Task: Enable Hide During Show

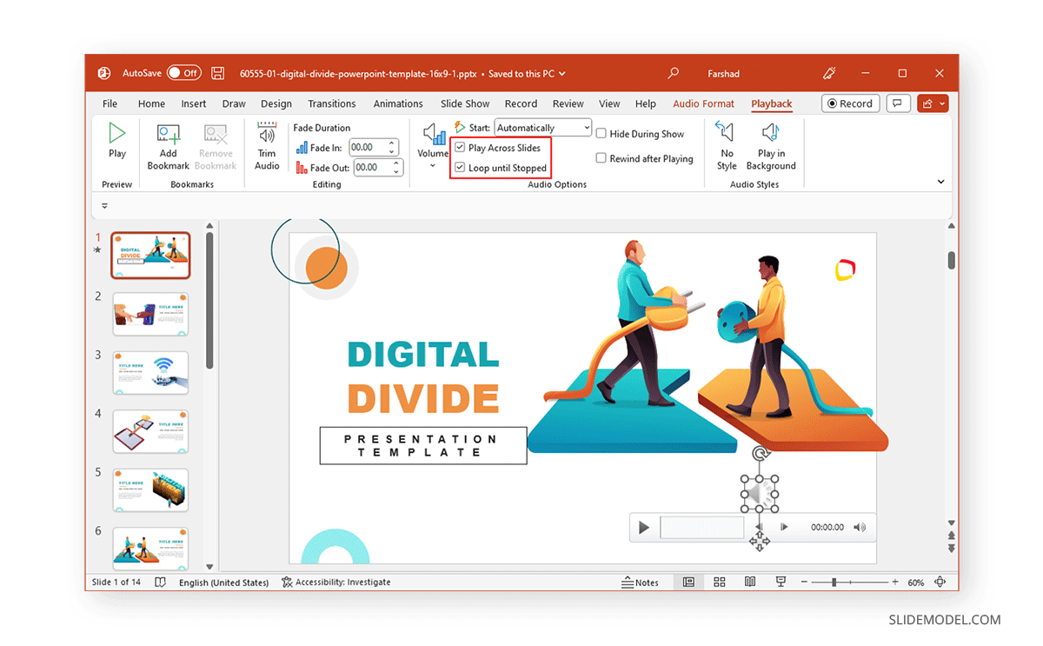Action: coord(601,133)
